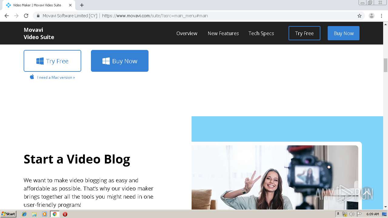Go to New Features section

[223, 33]
